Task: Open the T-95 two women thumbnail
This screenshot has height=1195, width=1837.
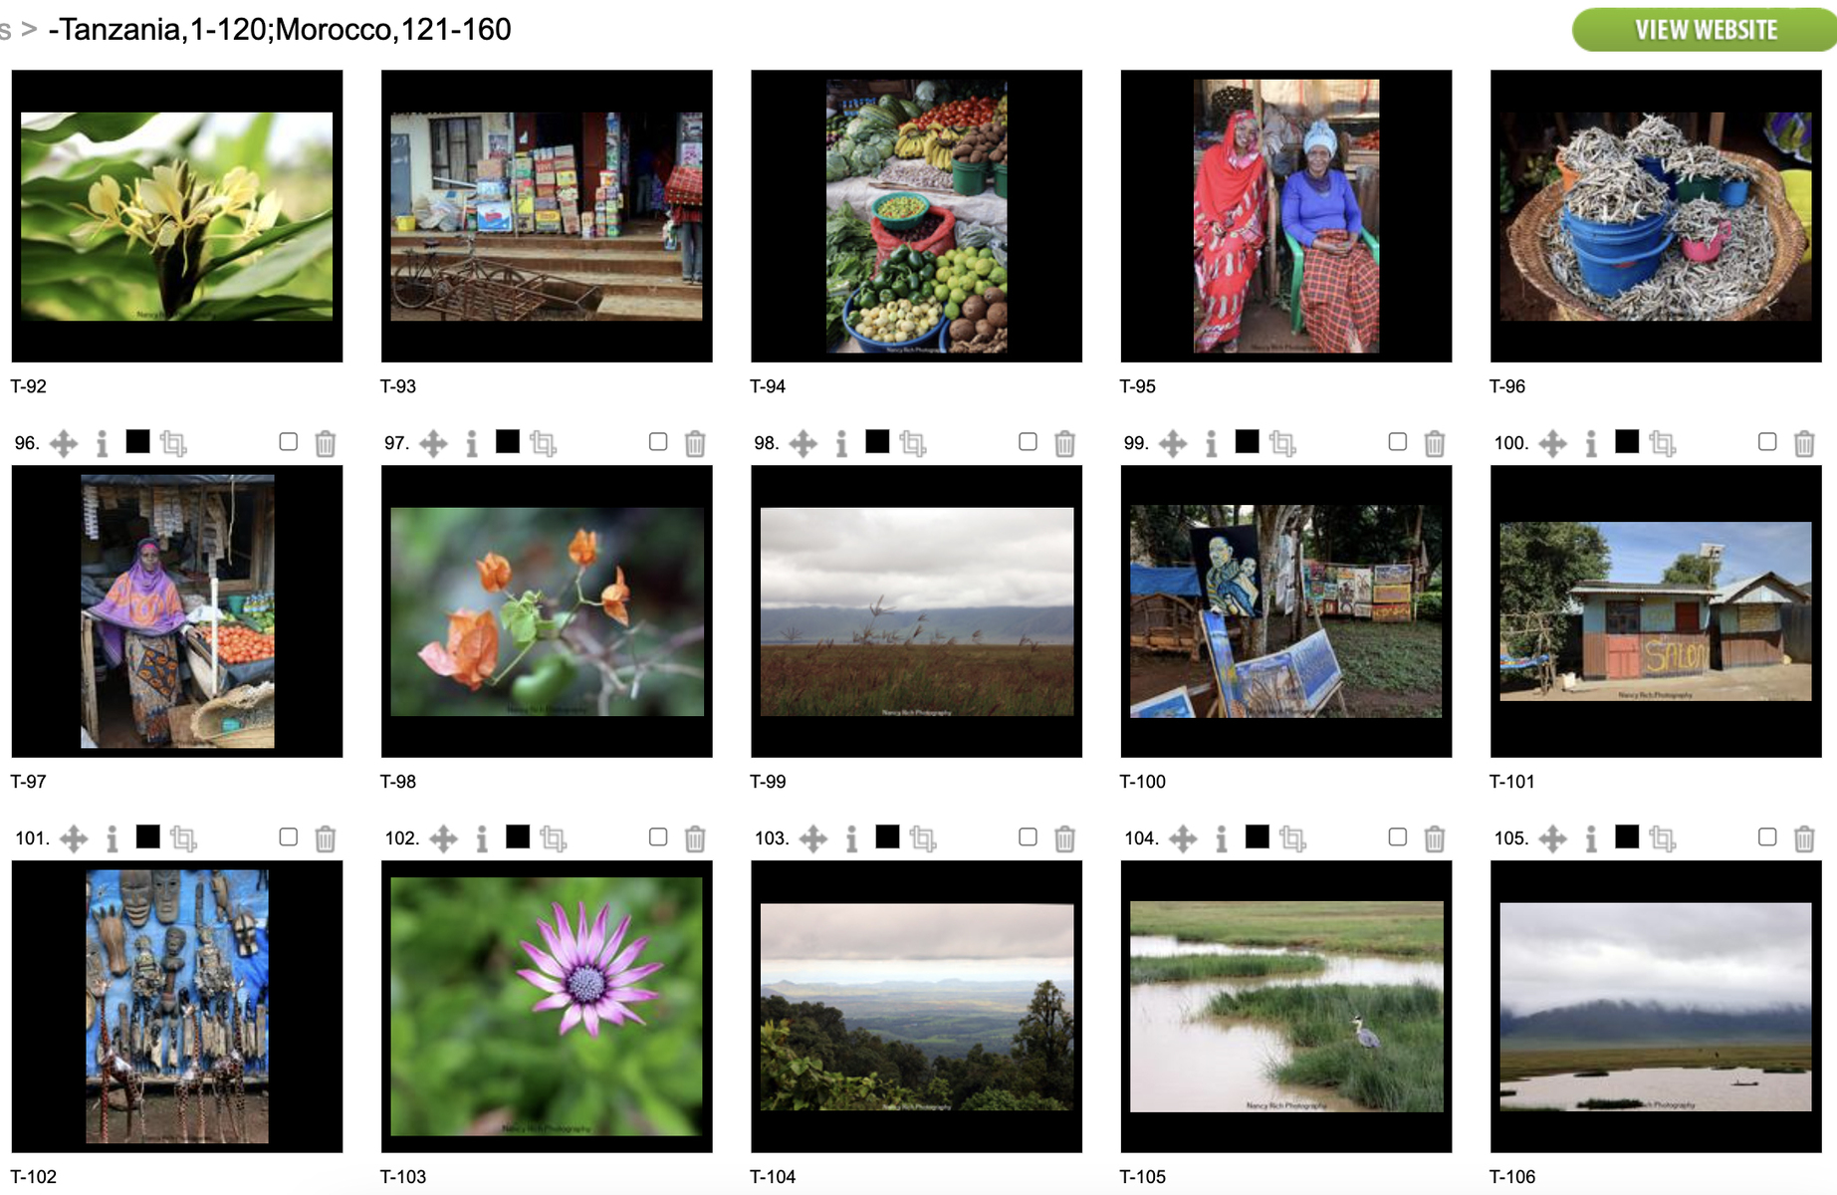Action: pyautogui.click(x=1286, y=216)
